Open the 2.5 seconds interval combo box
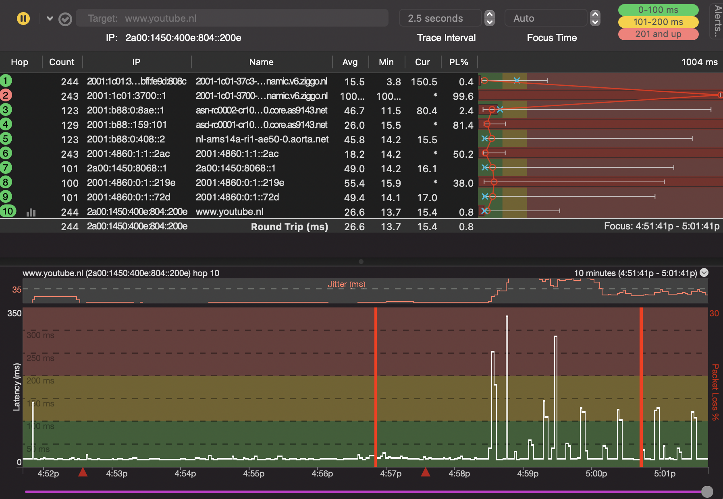Screen dimensions: 723x499 coord(440,18)
